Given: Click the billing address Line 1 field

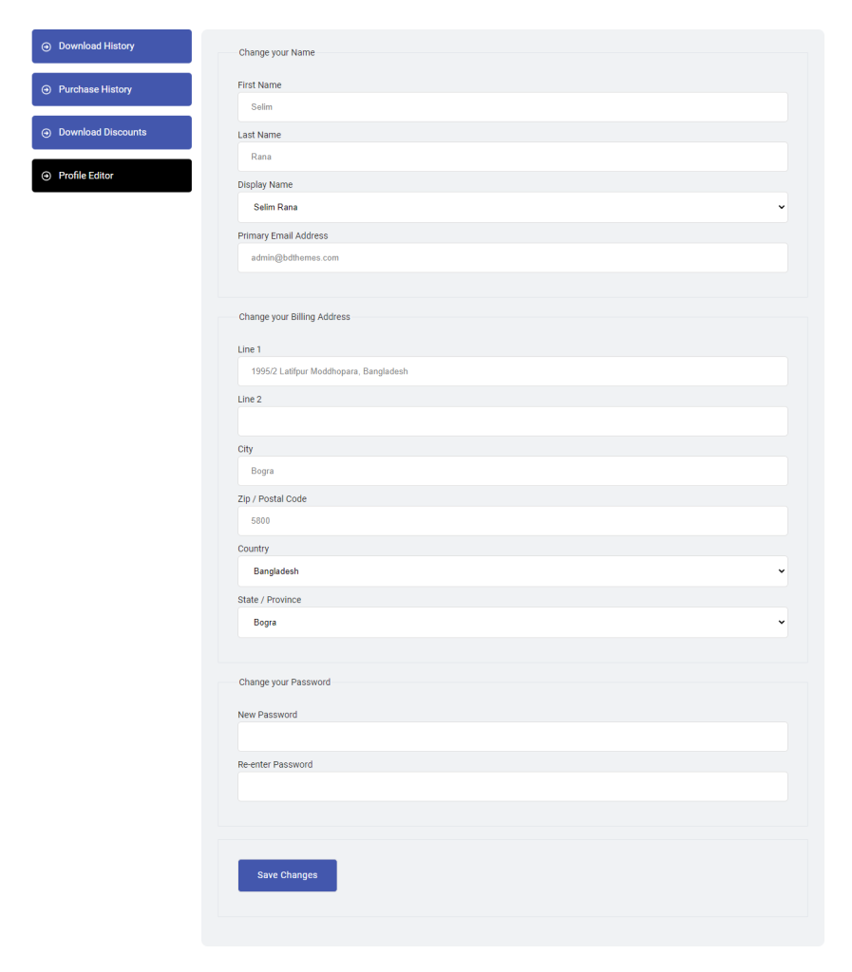Looking at the screenshot, I should [513, 371].
